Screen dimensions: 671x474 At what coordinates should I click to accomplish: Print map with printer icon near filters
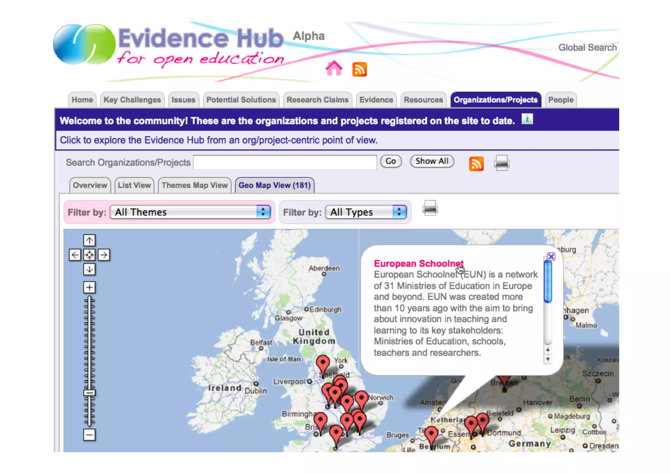pos(430,208)
